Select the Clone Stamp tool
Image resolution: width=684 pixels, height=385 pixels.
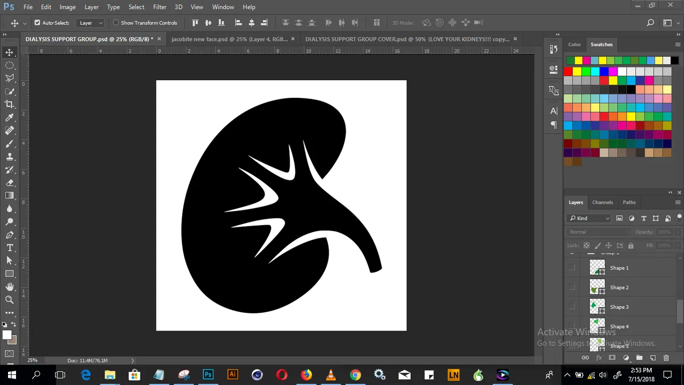tap(10, 157)
